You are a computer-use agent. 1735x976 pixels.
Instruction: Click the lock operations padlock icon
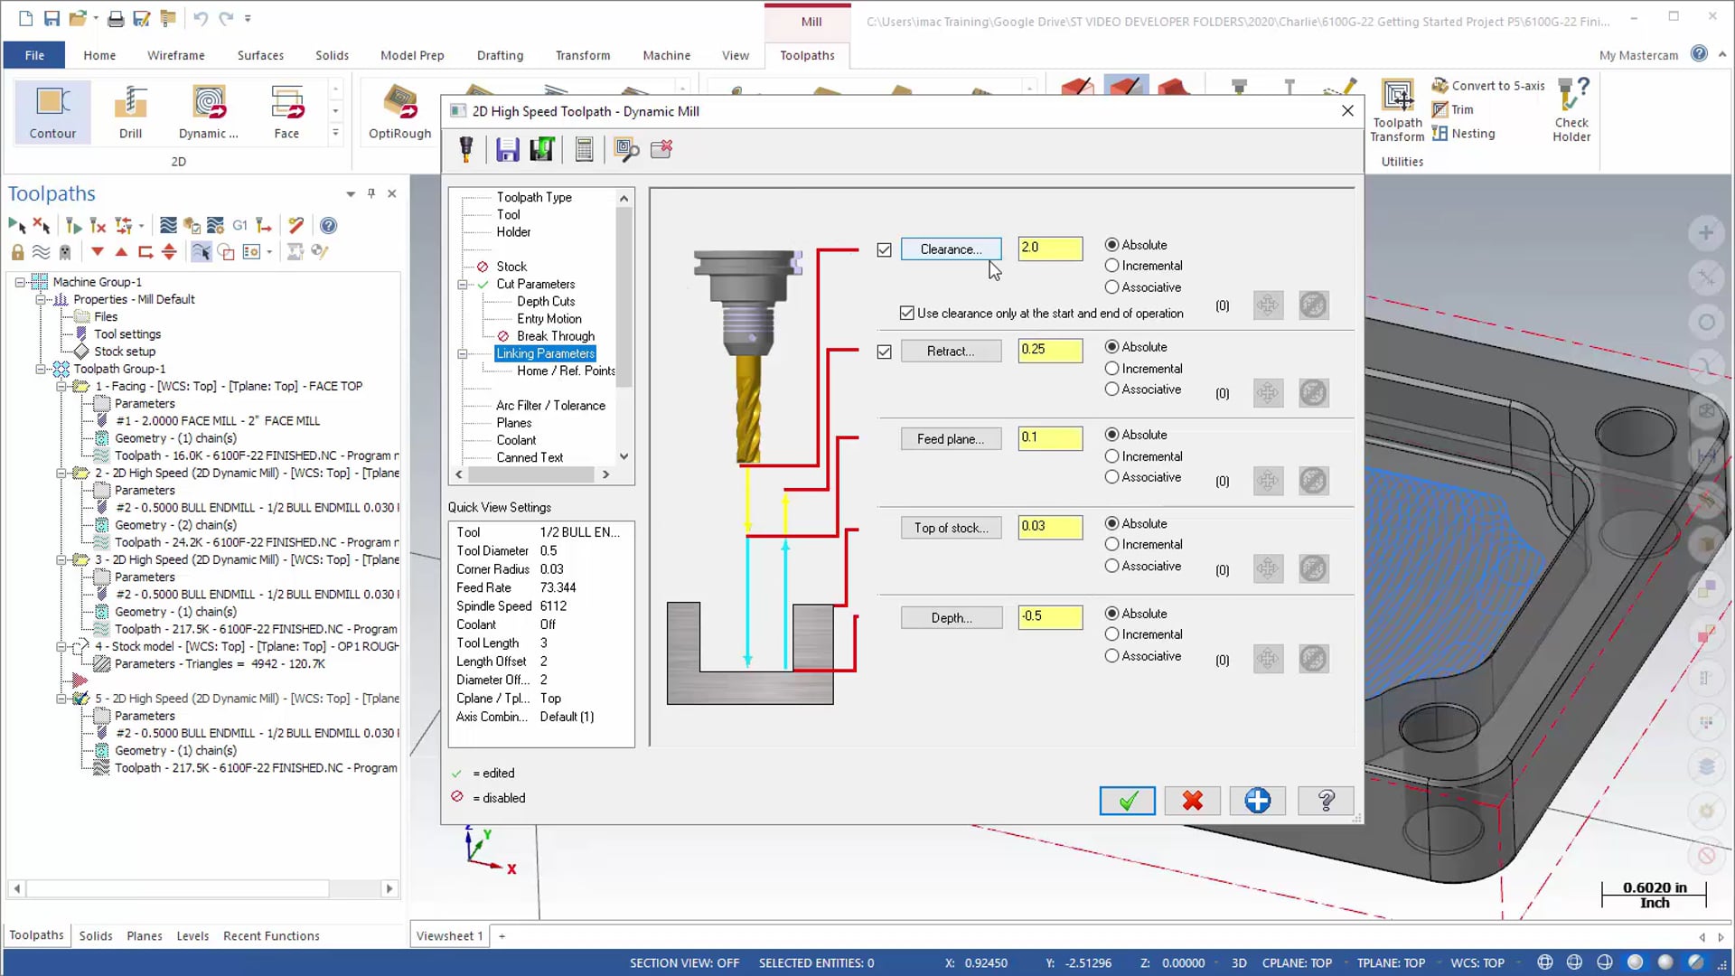[17, 252]
